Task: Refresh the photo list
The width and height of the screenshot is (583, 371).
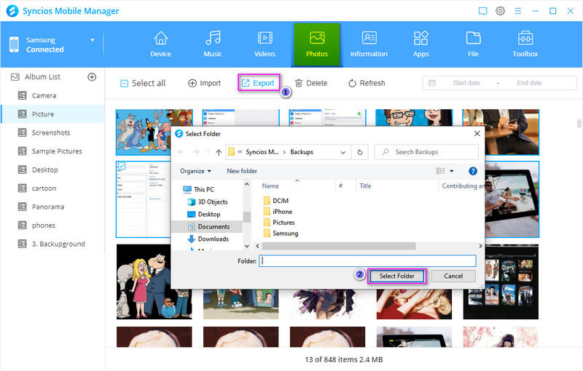Action: [367, 83]
